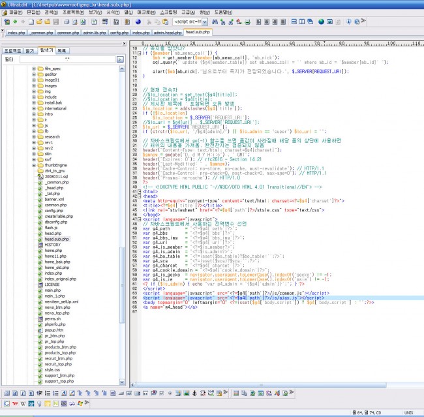Switch to the 프로젝트 panel tab
424x417 pixels.
click(x=12, y=50)
